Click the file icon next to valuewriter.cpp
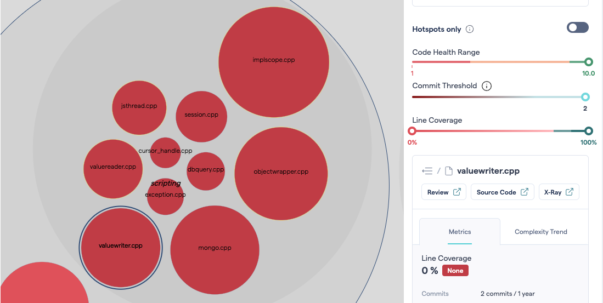The width and height of the screenshot is (603, 303). (x=448, y=171)
